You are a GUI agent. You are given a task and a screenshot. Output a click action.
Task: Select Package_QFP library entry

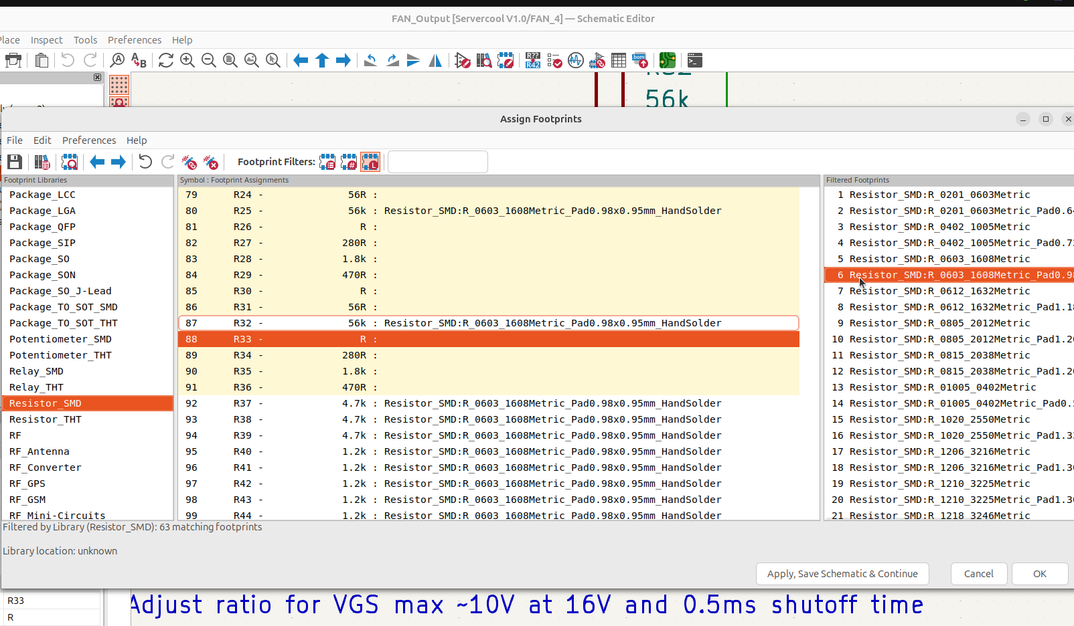[x=88, y=227]
